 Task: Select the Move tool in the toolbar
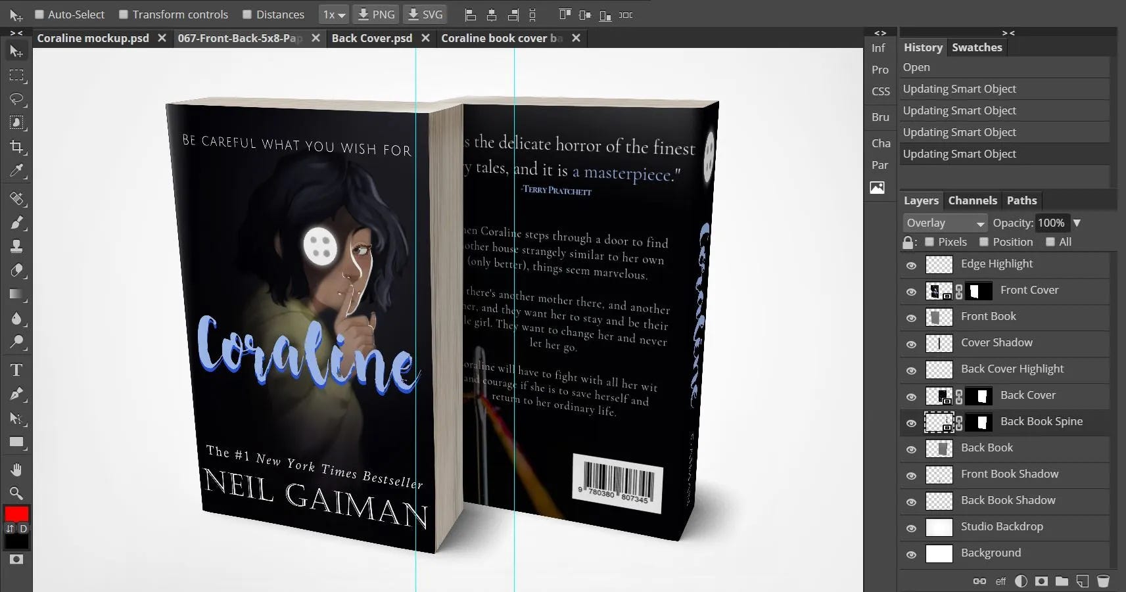tap(16, 51)
